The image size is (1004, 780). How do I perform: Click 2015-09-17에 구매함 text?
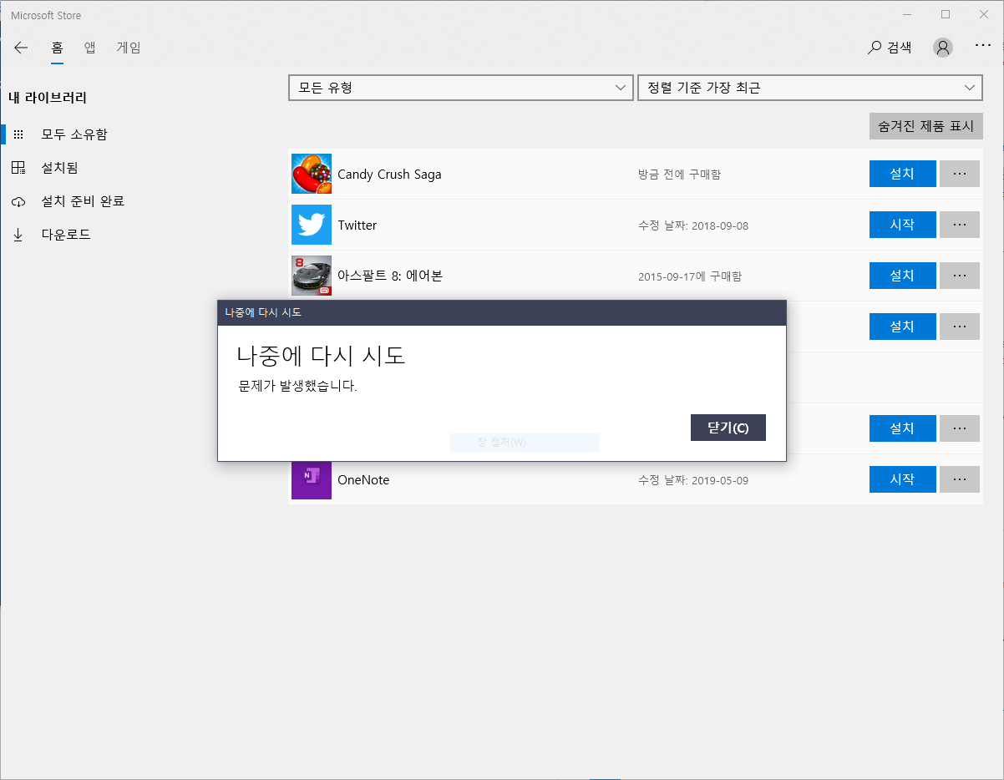[x=689, y=276]
